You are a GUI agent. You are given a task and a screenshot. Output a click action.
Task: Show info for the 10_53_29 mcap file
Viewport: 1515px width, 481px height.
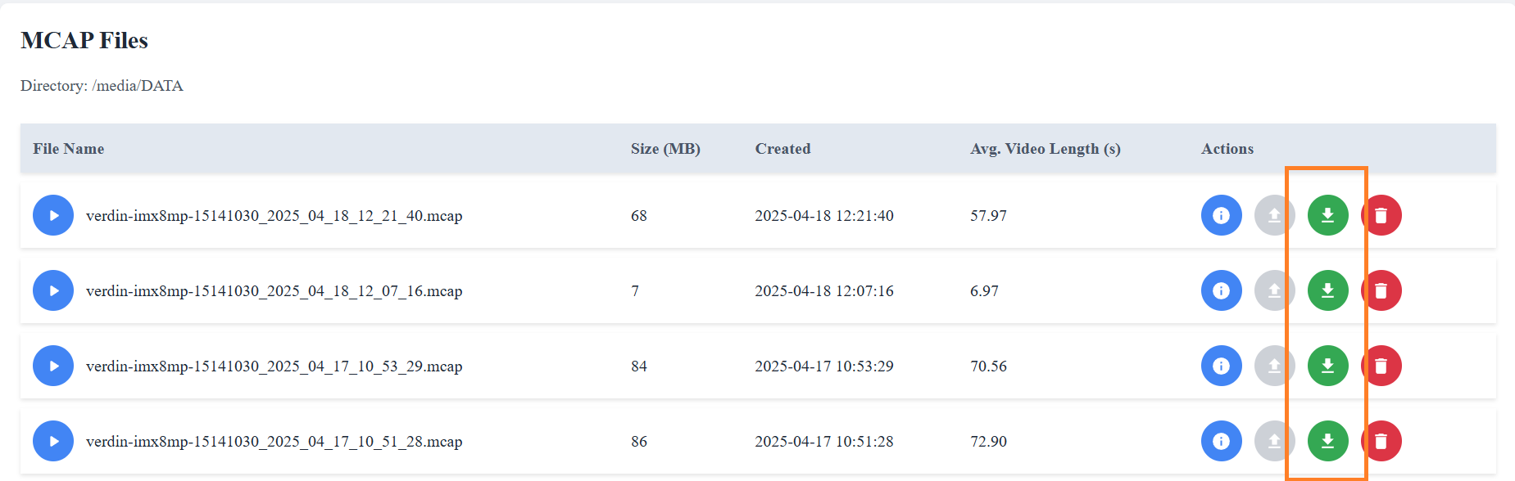(1222, 366)
